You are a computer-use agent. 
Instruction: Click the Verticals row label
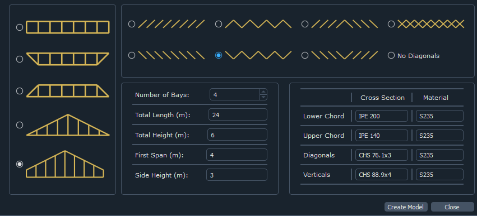click(317, 175)
